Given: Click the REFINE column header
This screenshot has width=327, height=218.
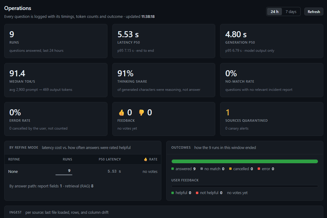Looking at the screenshot, I should pos(14,159).
